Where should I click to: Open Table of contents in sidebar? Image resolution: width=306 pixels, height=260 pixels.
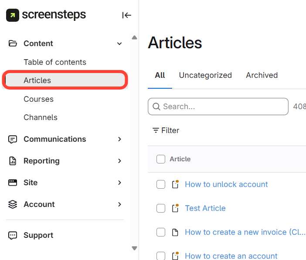(55, 62)
